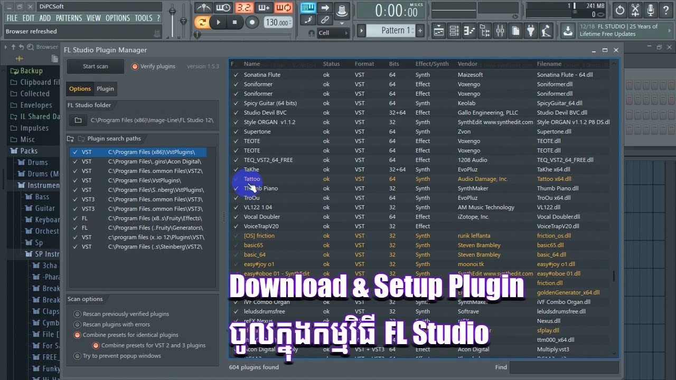Sort plugin list by Name column
Viewport: 676px width, 380px height.
point(252,64)
